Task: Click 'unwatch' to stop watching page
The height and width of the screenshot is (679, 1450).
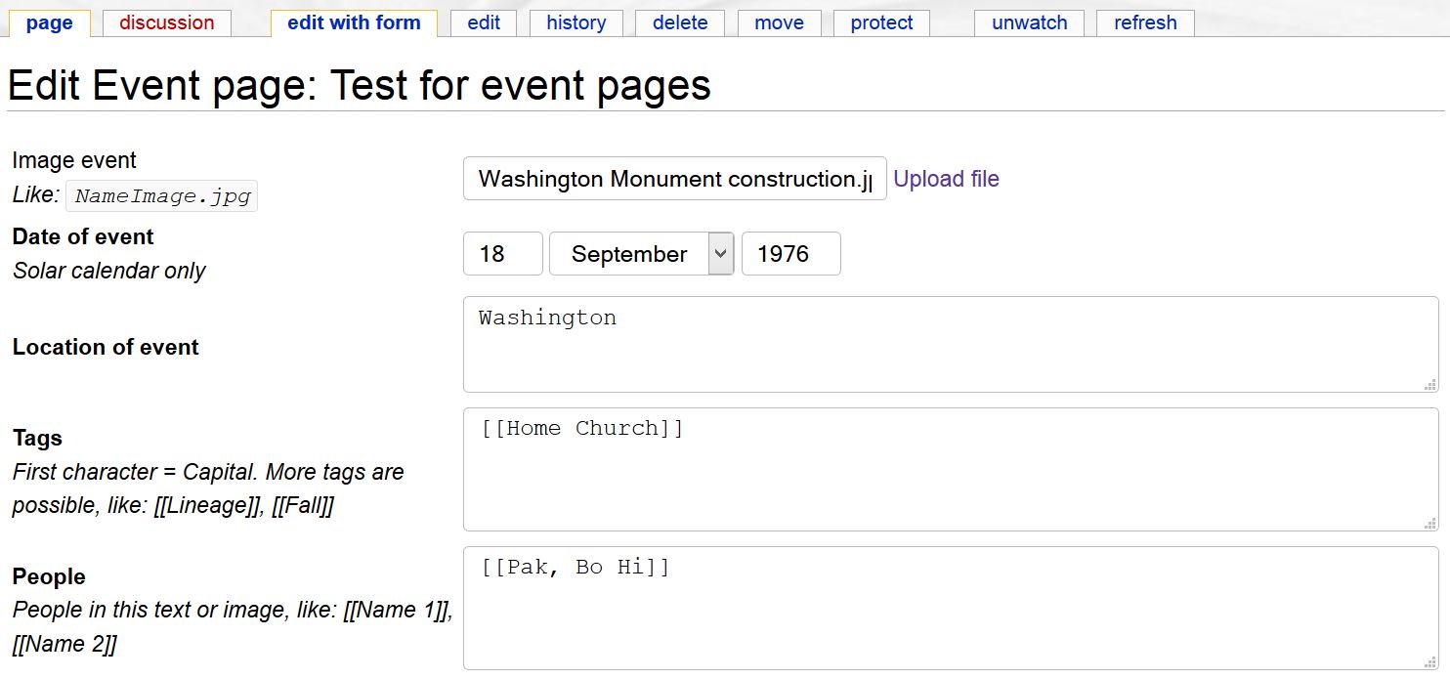Action: click(x=1029, y=23)
